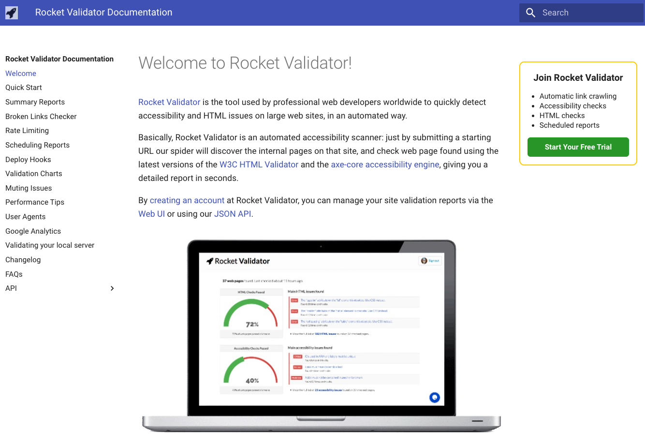645x448 pixels.
Task: Click the Accessibility checks bullet
Action: (x=572, y=106)
